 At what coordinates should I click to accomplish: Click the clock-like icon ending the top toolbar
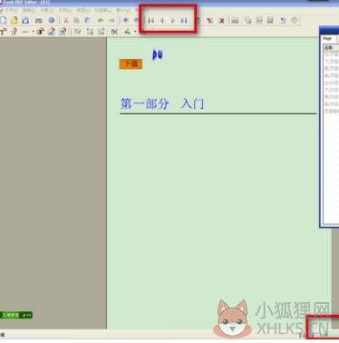pos(295,20)
